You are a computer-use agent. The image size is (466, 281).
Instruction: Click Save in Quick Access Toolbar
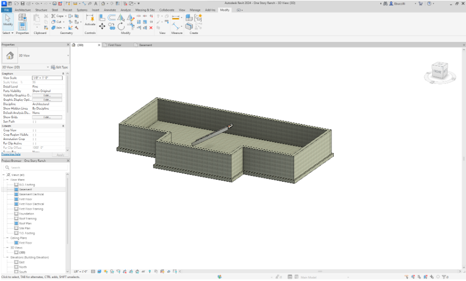click(x=23, y=4)
